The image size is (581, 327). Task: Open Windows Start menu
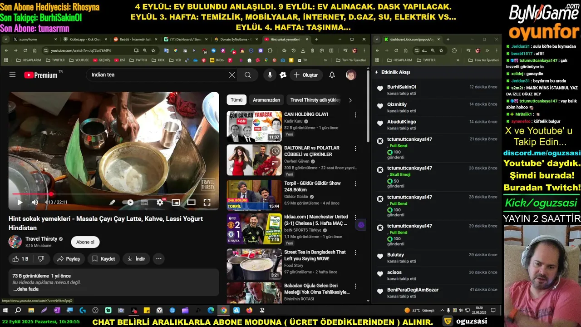pyautogui.click(x=5, y=311)
